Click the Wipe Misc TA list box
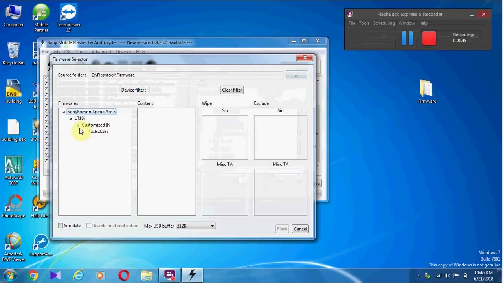 tap(225, 192)
